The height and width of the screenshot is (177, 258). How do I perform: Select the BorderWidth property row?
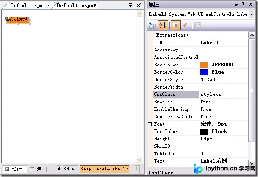[201, 87]
